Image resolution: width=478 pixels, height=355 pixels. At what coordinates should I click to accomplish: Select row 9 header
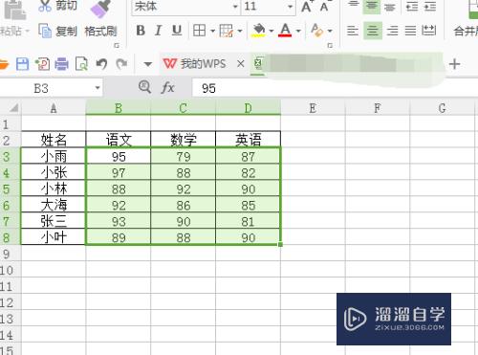click(11, 254)
